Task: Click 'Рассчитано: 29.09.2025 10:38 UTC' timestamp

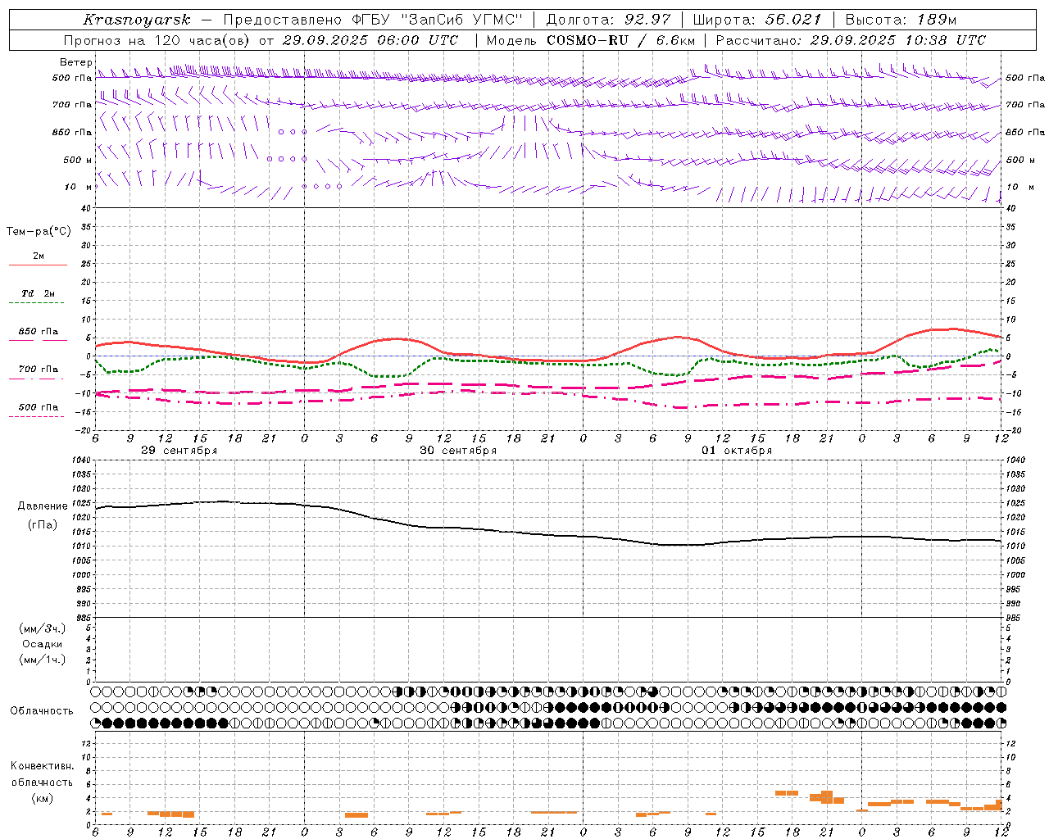Action: tap(851, 40)
